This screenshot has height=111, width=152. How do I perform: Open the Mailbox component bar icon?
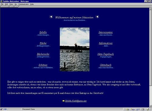133,109
